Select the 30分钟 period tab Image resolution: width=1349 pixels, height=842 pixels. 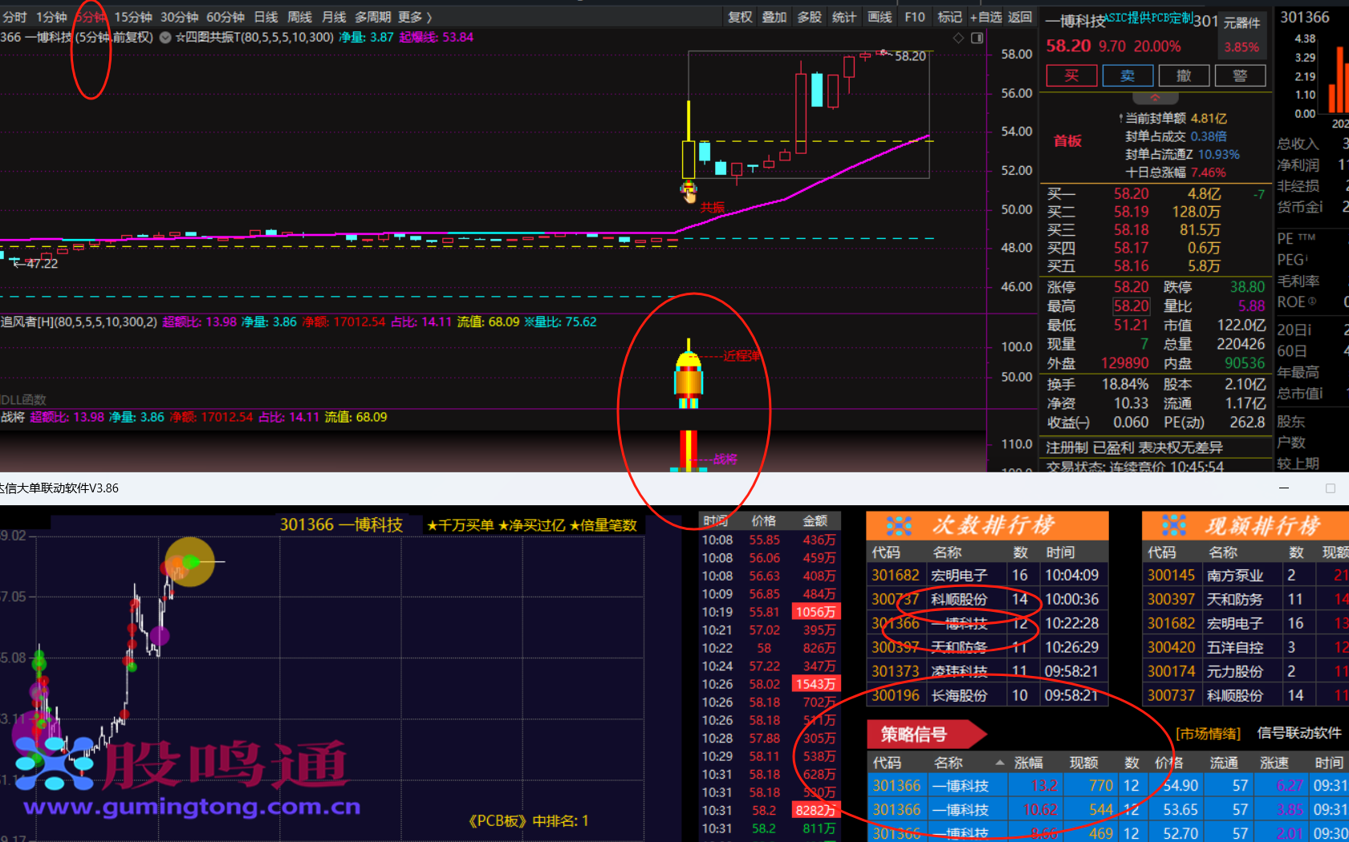pyautogui.click(x=180, y=17)
